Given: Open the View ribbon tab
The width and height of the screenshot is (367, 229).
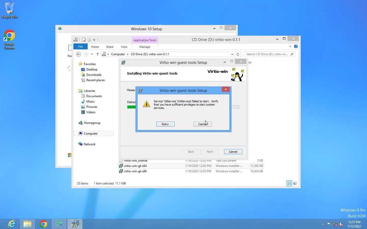Looking at the screenshot, I should 124,47.
